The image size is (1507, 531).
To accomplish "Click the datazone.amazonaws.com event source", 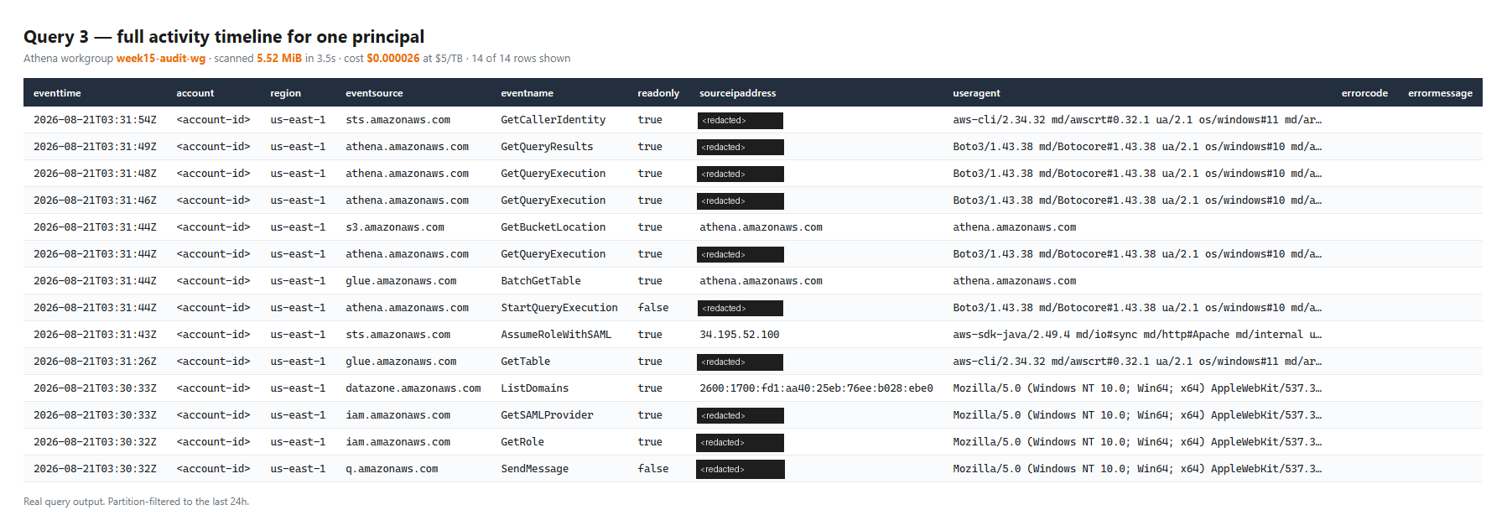I will pyautogui.click(x=413, y=388).
